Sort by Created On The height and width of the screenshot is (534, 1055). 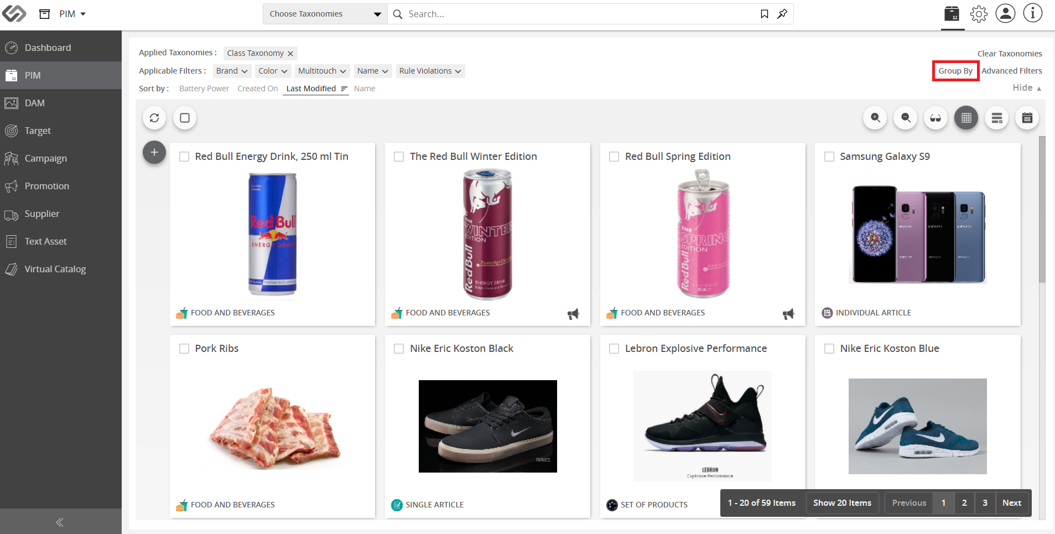tap(258, 89)
